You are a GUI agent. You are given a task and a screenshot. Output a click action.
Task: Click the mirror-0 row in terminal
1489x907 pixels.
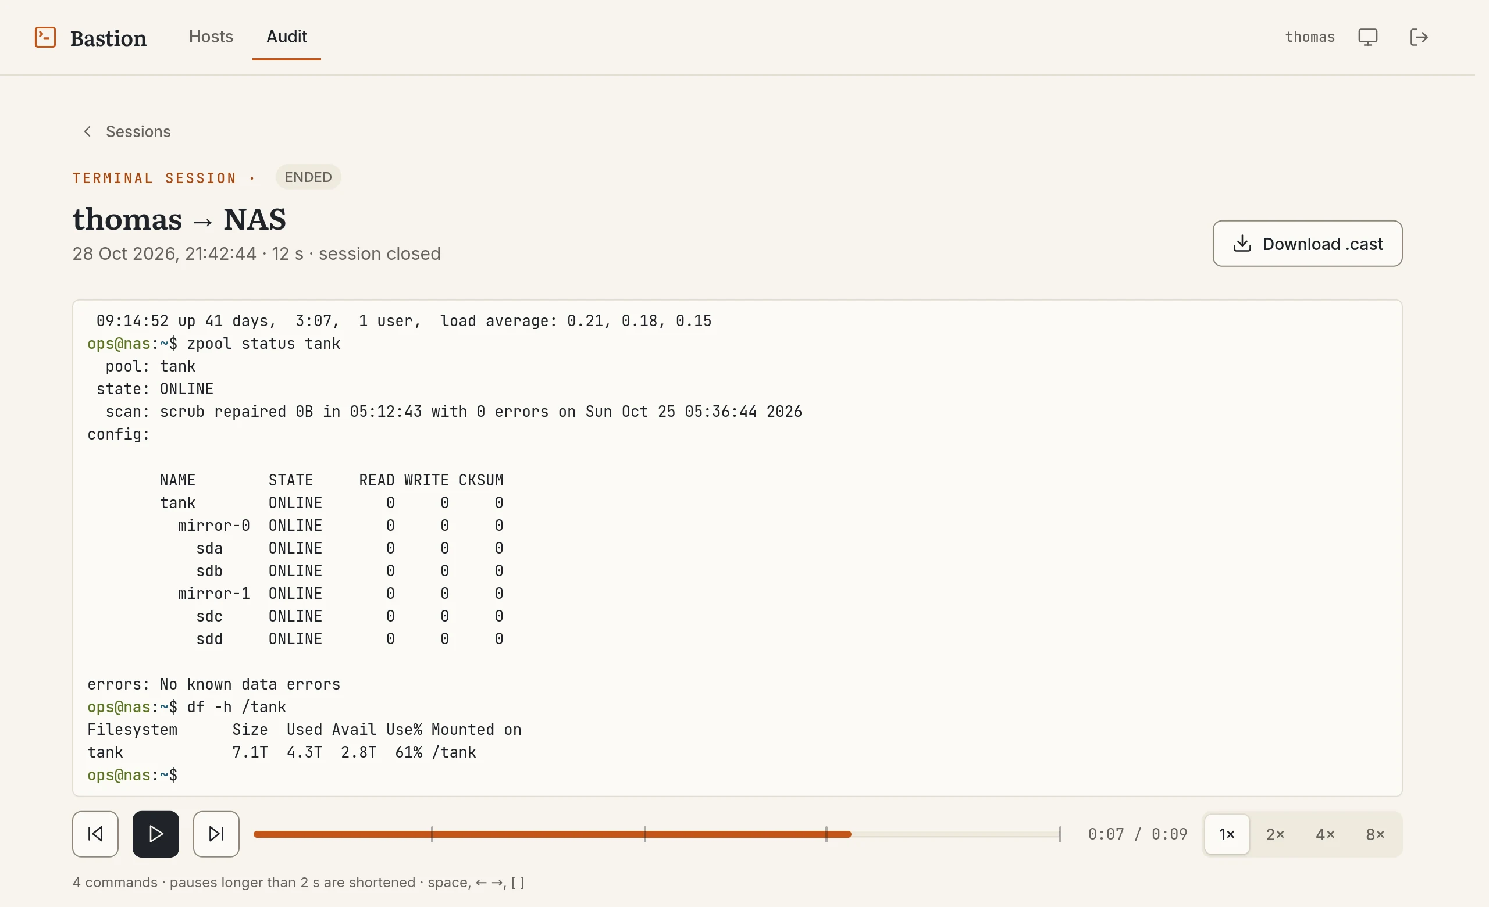point(341,526)
